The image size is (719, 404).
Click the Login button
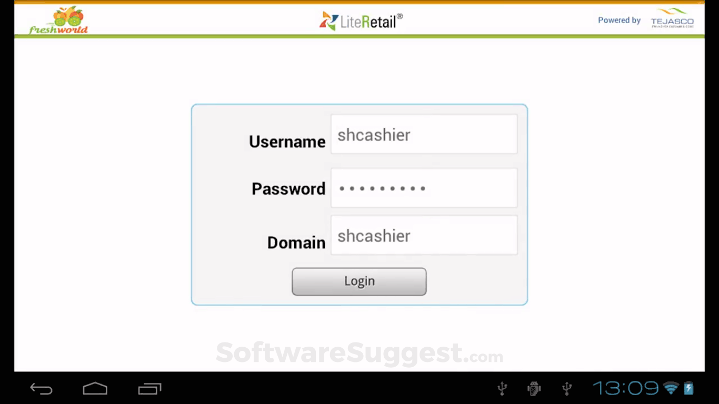pyautogui.click(x=359, y=281)
